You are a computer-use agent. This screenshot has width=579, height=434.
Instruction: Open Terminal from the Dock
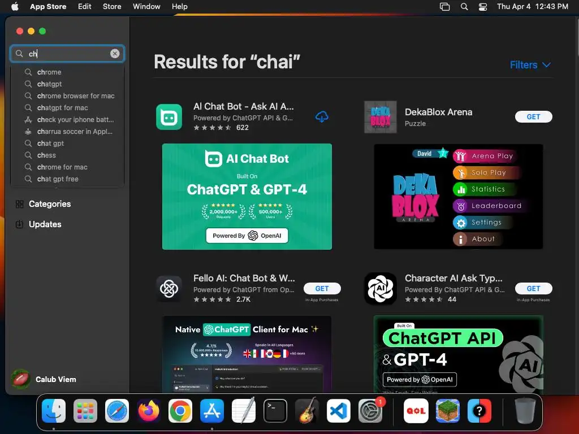tap(275, 411)
